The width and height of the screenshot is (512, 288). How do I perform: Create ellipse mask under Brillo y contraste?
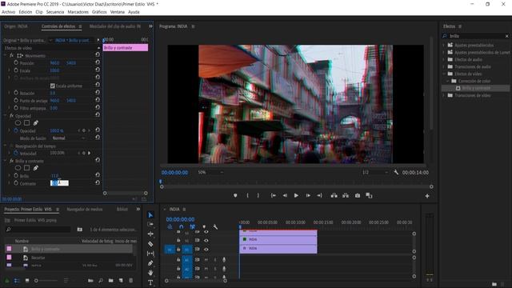pos(18,168)
